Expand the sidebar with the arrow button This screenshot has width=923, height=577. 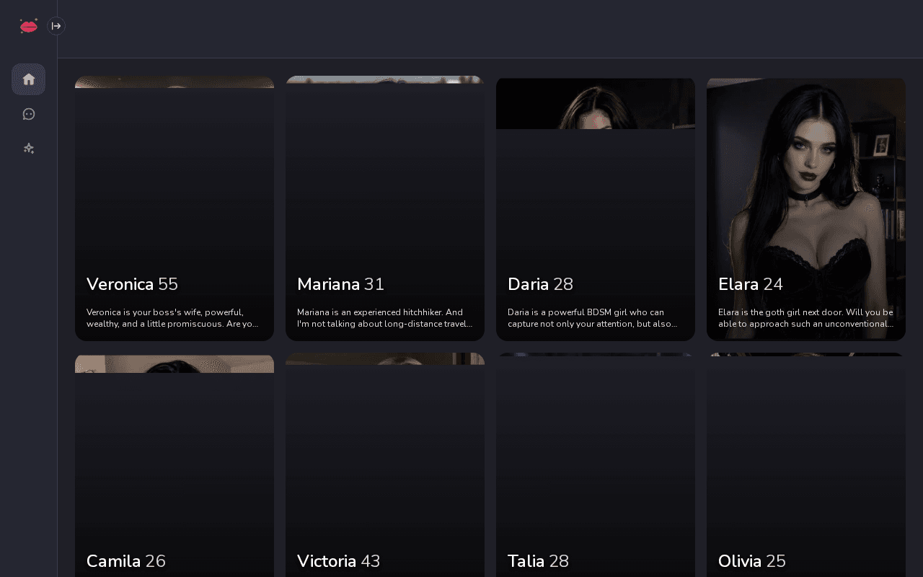(56, 26)
